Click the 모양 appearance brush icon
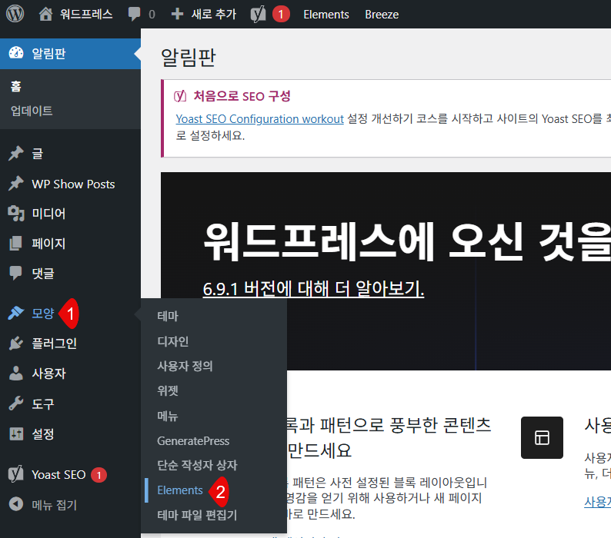611x538 pixels. click(x=16, y=313)
